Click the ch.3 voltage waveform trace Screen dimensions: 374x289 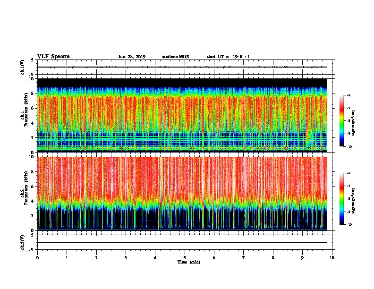[182, 242]
